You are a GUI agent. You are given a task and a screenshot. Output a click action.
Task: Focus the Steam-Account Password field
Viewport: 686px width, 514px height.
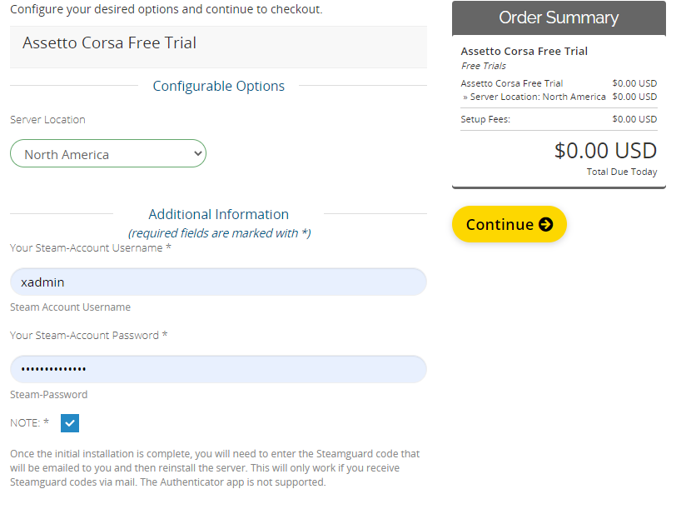218,369
